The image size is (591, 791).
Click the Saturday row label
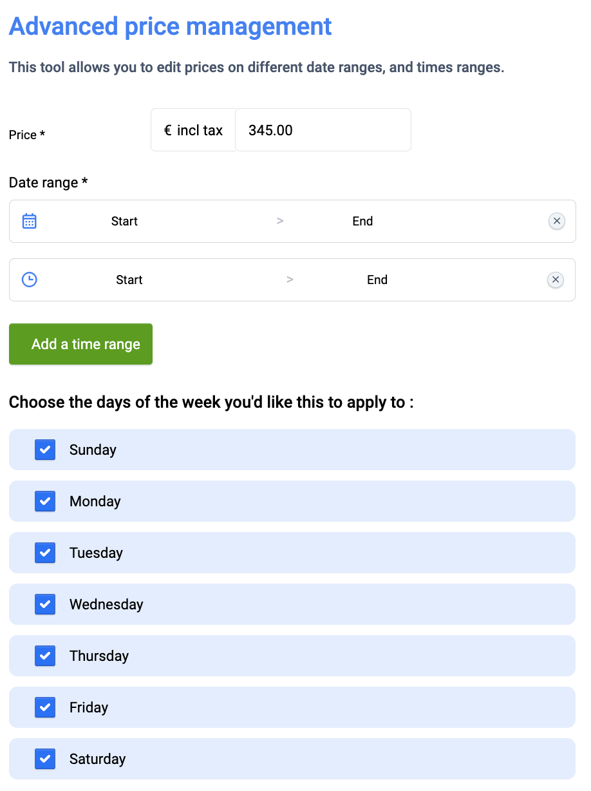tap(98, 759)
